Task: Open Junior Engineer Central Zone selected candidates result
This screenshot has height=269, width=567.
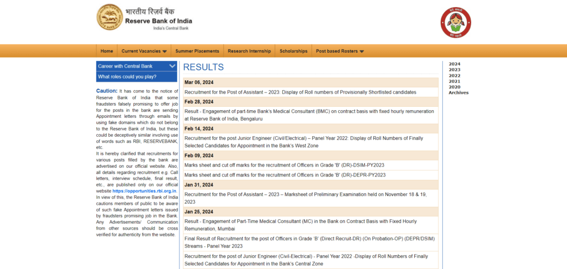Action: coord(306,260)
